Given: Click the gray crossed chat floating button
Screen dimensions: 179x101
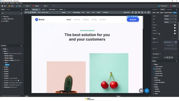Looking at the screenshot, I should click(x=141, y=91).
